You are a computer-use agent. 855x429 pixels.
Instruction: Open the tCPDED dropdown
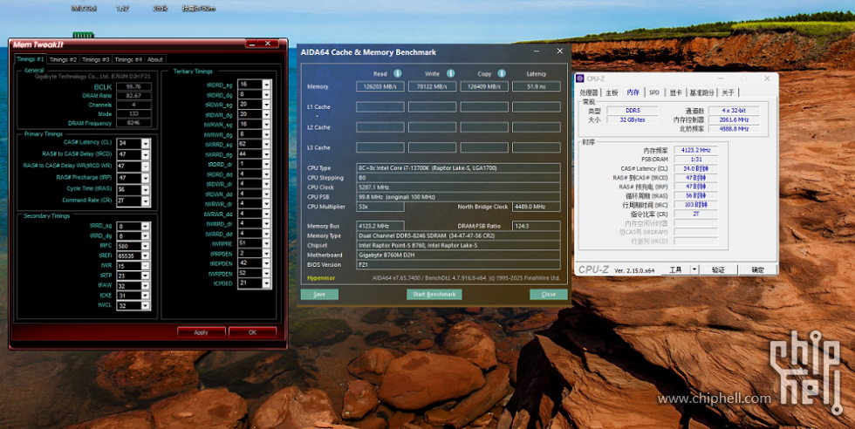click(266, 283)
